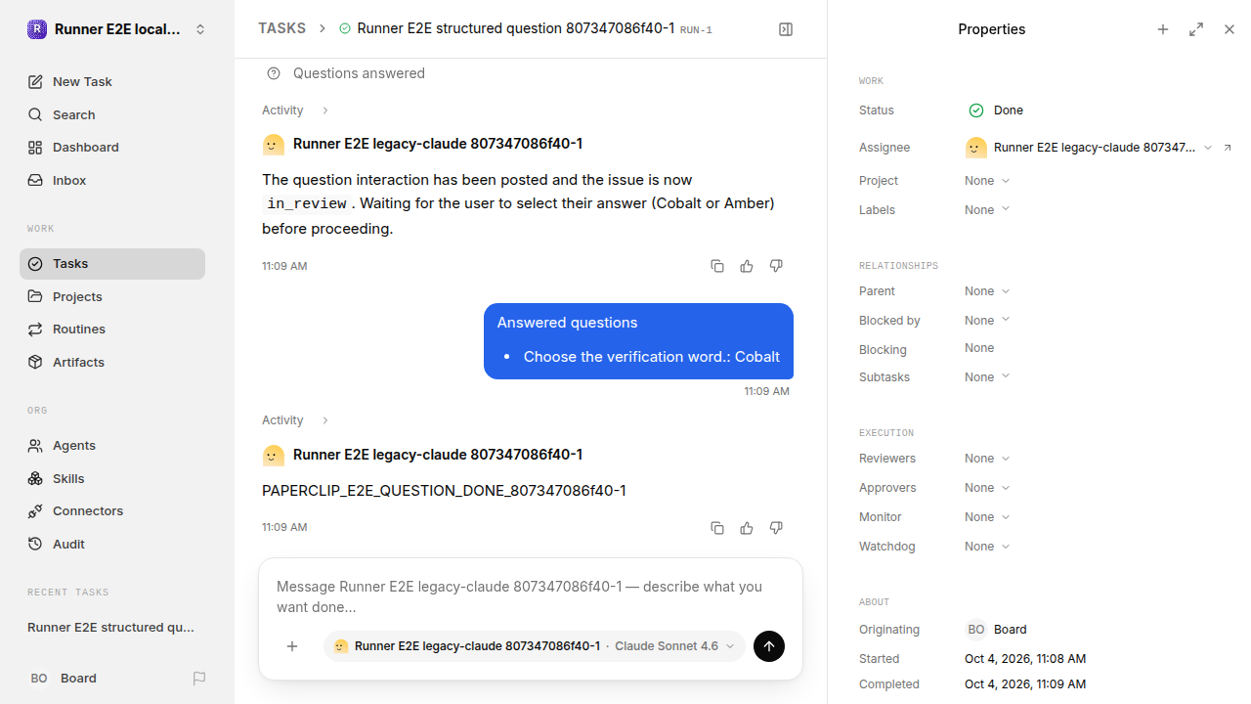Open the Reviewers dropdown
The height and width of the screenshot is (704, 1251).
[x=987, y=459]
